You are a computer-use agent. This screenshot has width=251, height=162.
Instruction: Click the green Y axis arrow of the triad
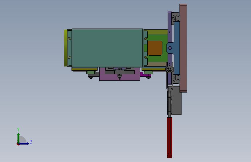tap(19, 138)
